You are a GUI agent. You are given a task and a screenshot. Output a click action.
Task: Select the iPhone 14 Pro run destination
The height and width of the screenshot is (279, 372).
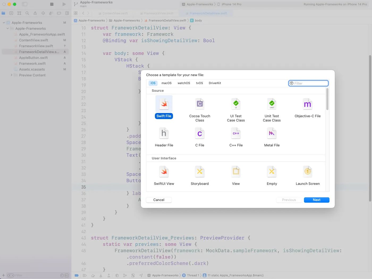click(229, 4)
